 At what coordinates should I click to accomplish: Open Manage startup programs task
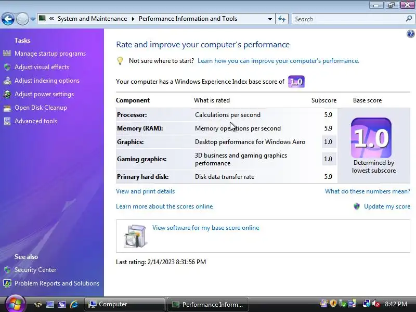click(50, 54)
